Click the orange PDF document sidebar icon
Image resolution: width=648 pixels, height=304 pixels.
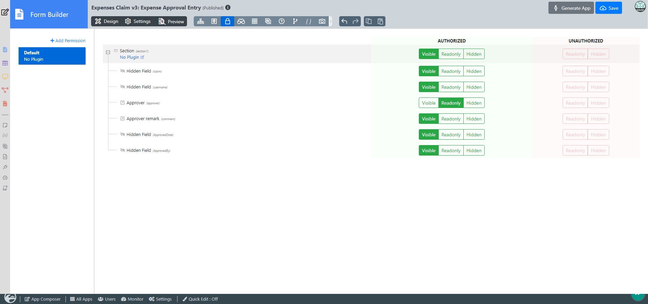point(5,104)
